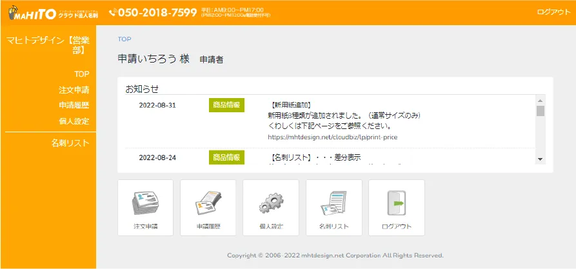
Task: Open the 個人設定 gears icon tile
Action: (271, 208)
